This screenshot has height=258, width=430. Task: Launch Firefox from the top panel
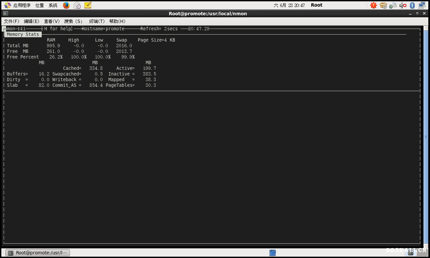click(x=66, y=5)
